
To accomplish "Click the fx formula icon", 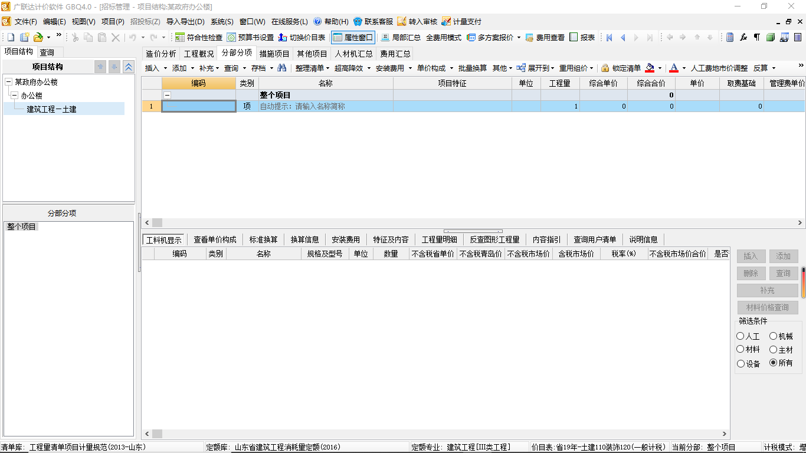I will 743,37.
